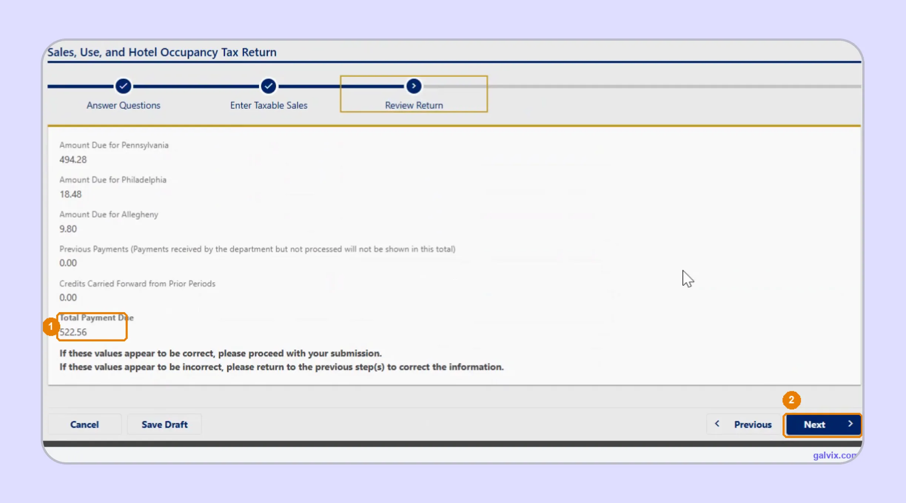Screen dimensions: 906x503
Task: Select the Pennsylvania amount 494.28
Action: tap(73, 159)
